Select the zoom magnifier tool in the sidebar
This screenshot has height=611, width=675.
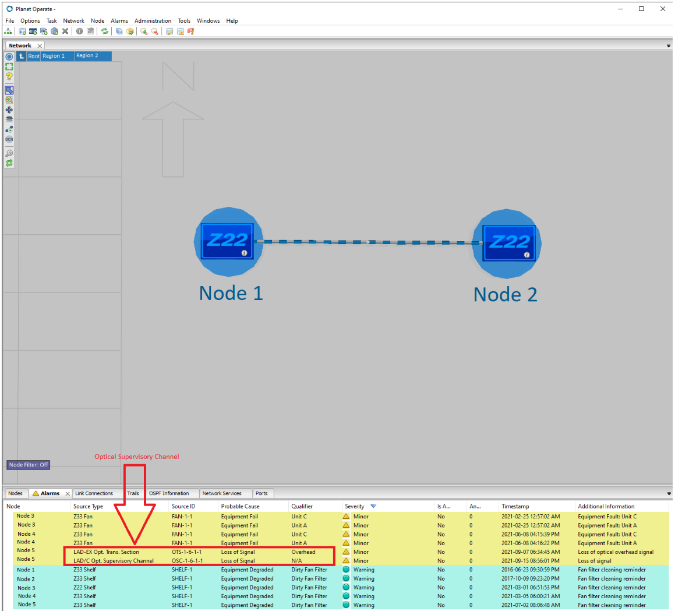coord(9,98)
